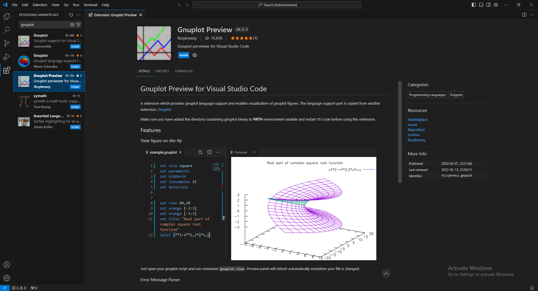Install the Gnuplot Preview extension from details page

(x=184, y=55)
